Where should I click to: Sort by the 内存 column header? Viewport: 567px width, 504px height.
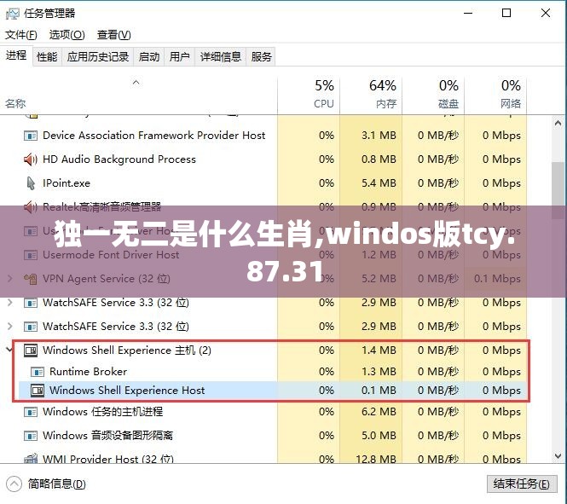click(x=371, y=96)
